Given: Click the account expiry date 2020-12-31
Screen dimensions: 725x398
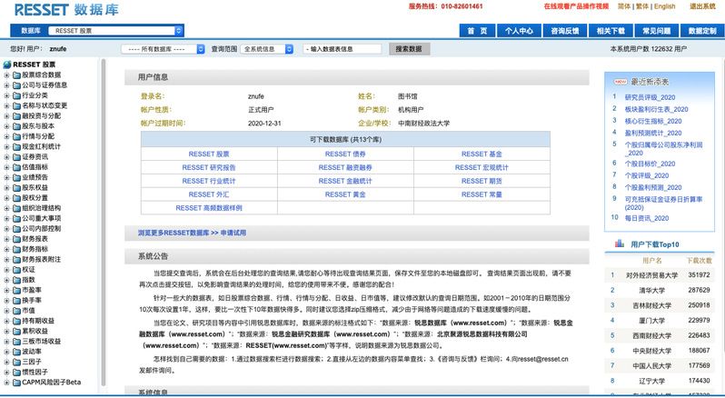Looking at the screenshot, I should pos(264,124).
